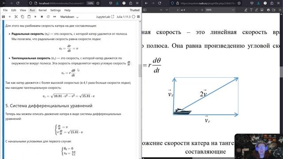Open extensions in the left browser window
Screen dimensions: 283x159
[x=131, y=3]
